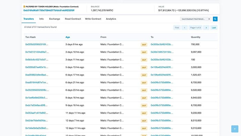The width and height of the screenshot is (241, 136).
Task: Click the Page 1 of 3 indicator
Action: tap(195, 28)
